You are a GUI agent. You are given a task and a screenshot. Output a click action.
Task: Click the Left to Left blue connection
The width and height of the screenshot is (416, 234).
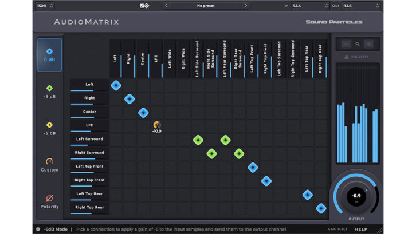(116, 85)
